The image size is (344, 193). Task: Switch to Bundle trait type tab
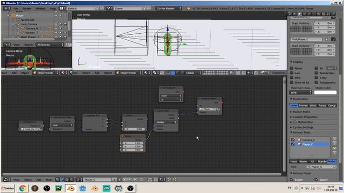[322, 161]
